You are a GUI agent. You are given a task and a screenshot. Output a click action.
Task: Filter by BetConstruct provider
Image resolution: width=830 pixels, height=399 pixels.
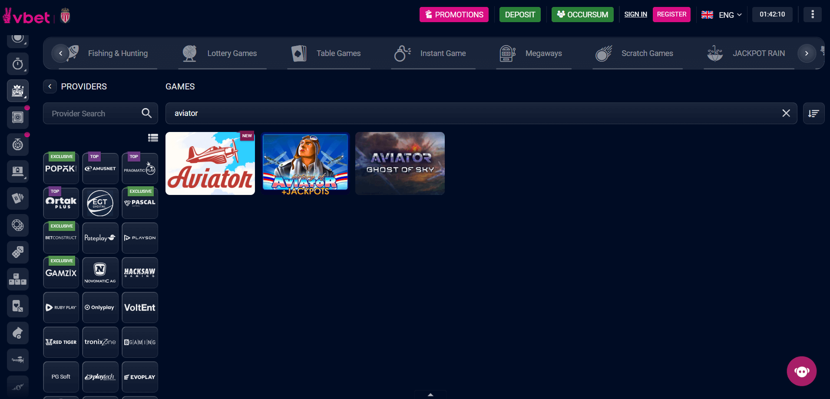(61, 238)
